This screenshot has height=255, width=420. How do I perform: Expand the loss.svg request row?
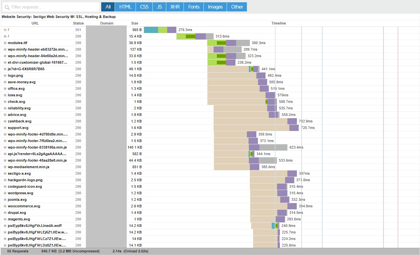point(5,95)
